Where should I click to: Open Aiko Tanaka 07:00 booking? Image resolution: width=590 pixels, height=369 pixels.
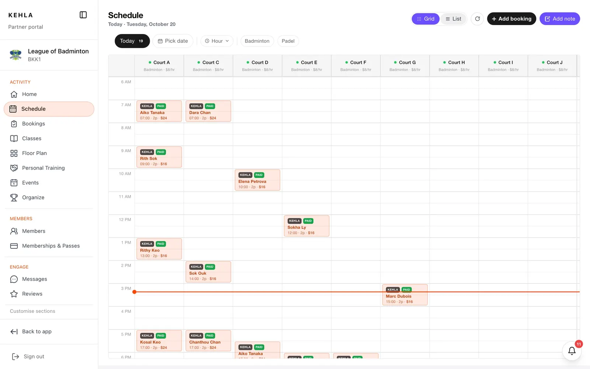(x=159, y=111)
